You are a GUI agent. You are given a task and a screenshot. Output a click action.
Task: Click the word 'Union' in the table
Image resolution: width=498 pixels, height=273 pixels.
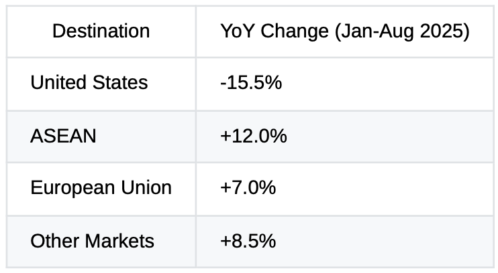coord(146,187)
